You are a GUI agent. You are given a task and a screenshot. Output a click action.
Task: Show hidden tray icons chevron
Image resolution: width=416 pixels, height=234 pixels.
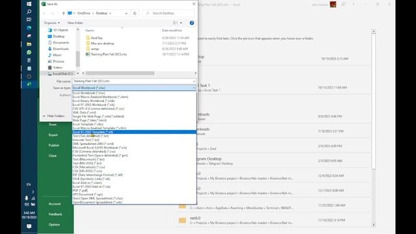coord(33,192)
